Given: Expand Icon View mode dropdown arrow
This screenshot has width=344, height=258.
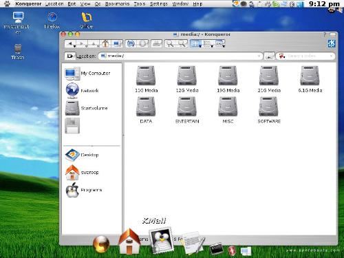Looking at the screenshot, I should coord(200,46).
